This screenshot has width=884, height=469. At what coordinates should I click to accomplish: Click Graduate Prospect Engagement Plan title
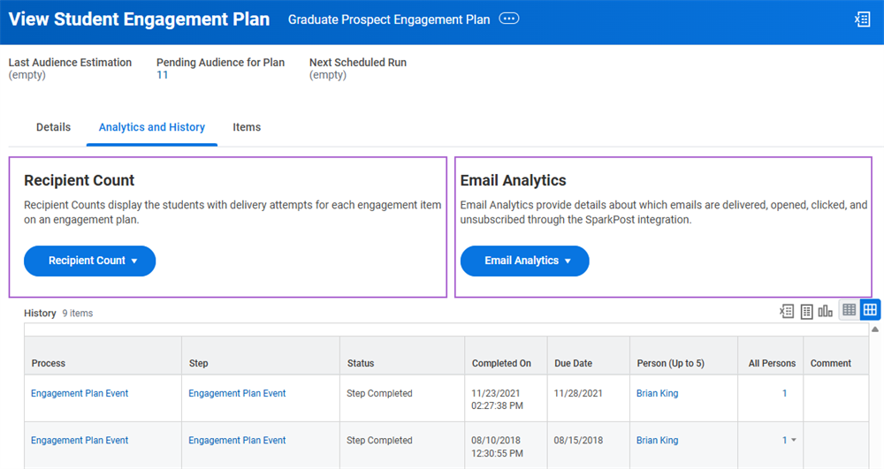389,19
